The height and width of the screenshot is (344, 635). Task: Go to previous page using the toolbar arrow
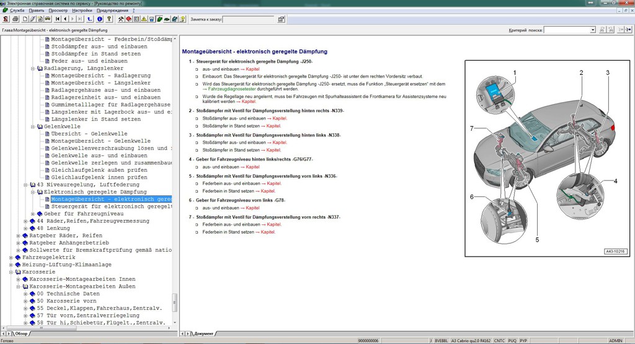point(65,19)
